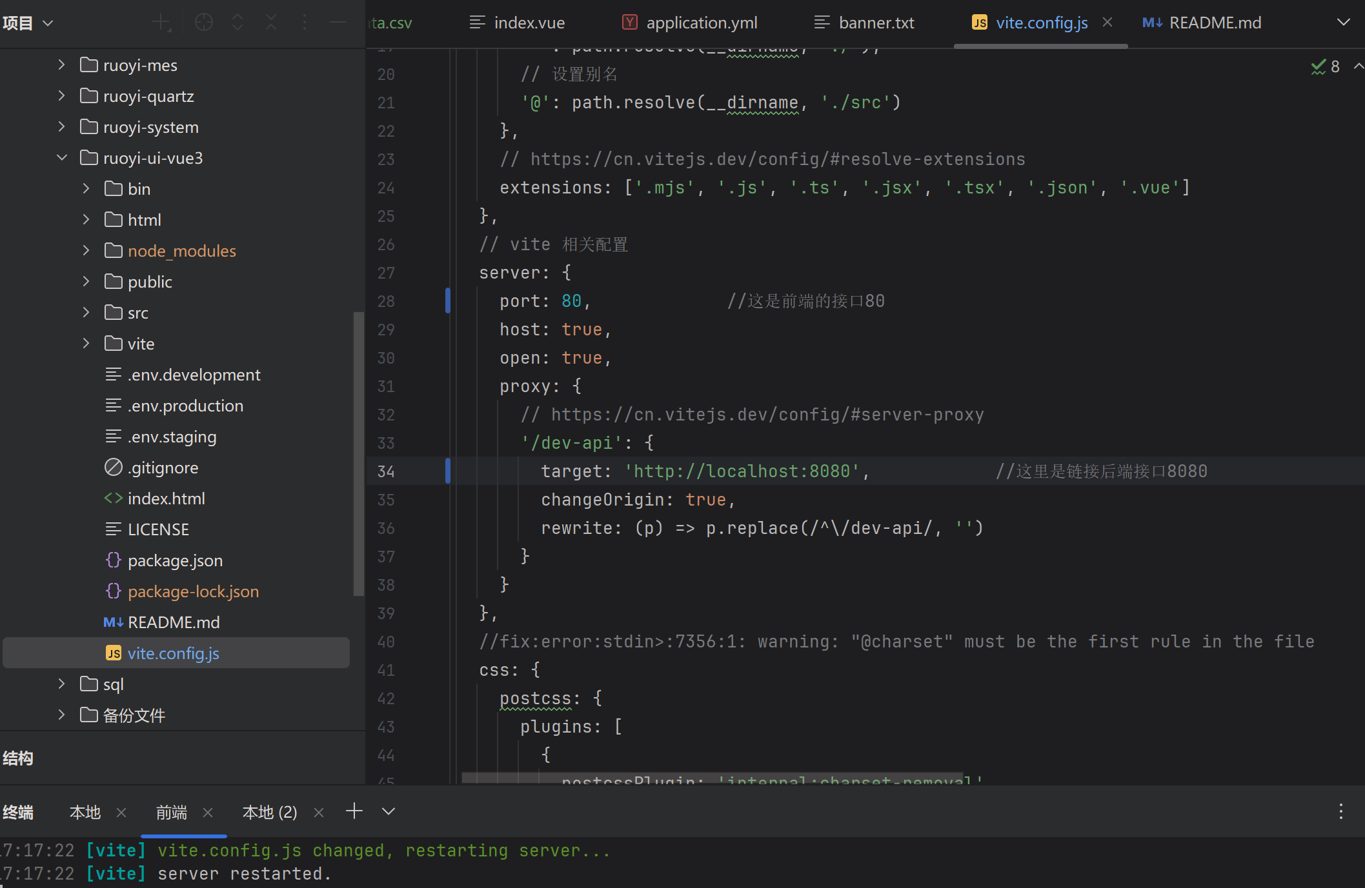Click the New File plus icon

coord(161,23)
